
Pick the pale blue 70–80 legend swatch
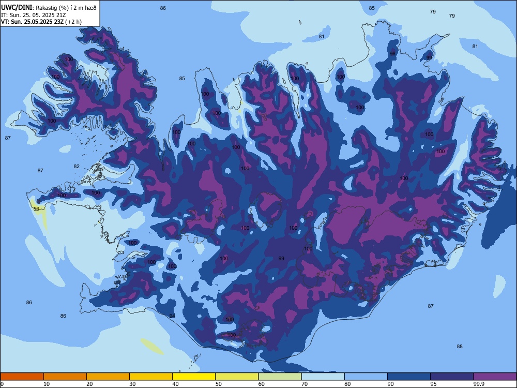pyautogui.click(x=323, y=377)
